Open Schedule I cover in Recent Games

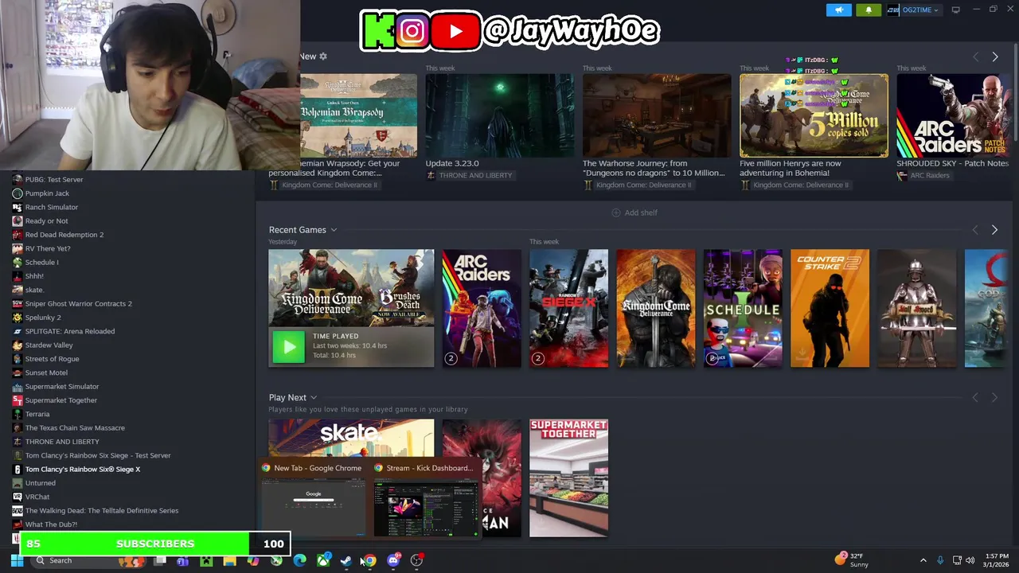click(x=743, y=309)
